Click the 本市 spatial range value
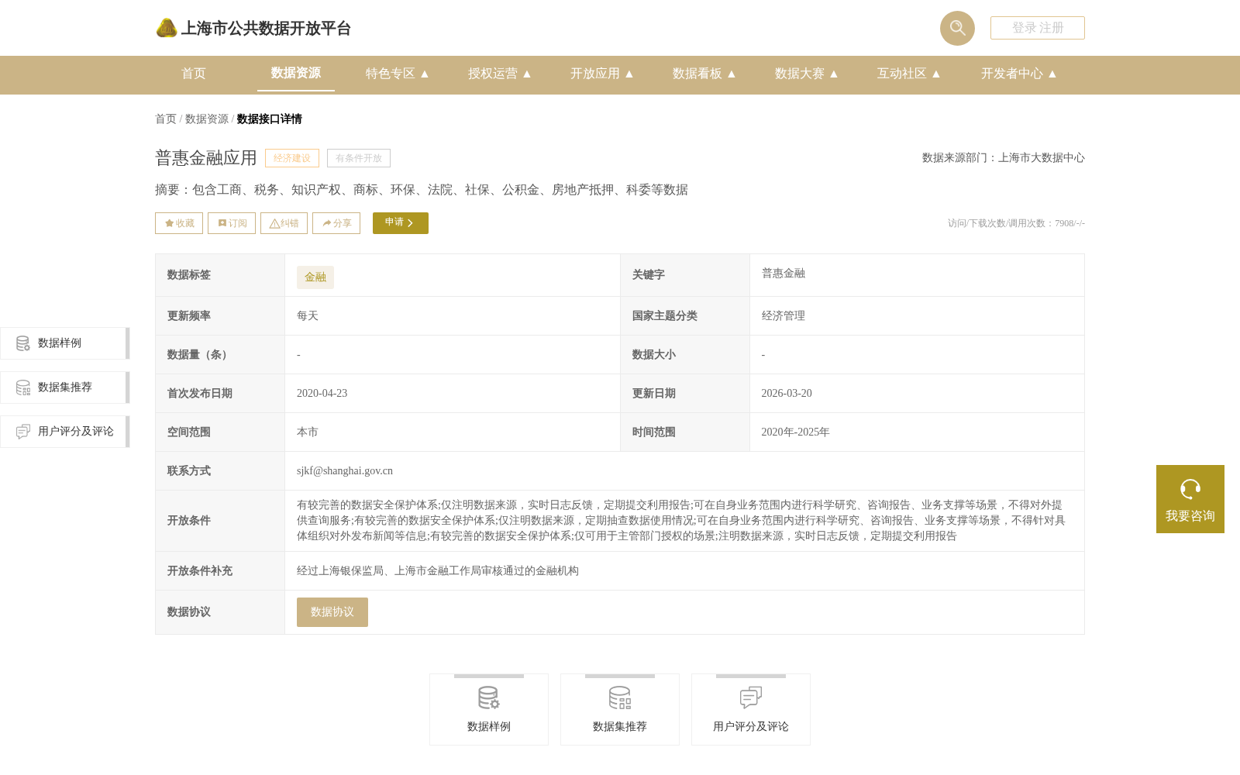This screenshot has width=1240, height=775. pos(308,432)
